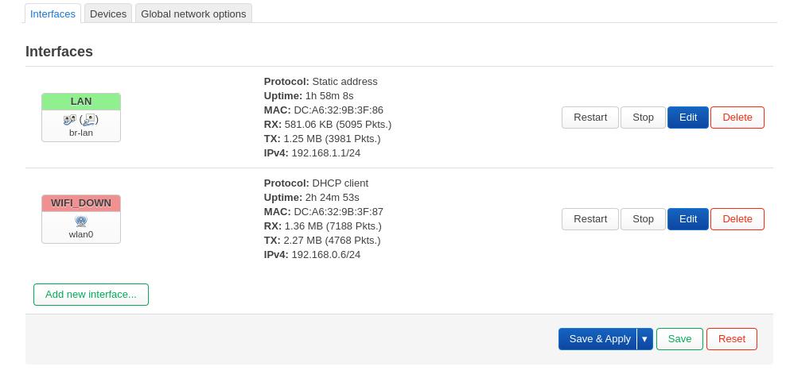Delete the LAN interface

pos(737,118)
